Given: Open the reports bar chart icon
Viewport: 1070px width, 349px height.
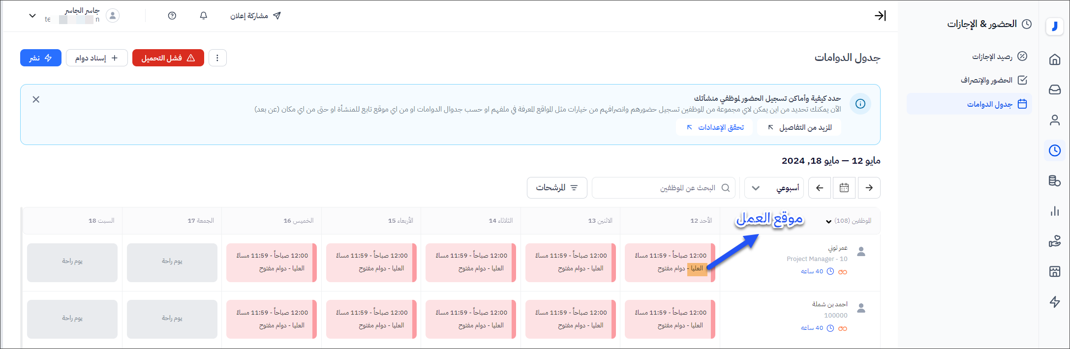Looking at the screenshot, I should tap(1054, 211).
